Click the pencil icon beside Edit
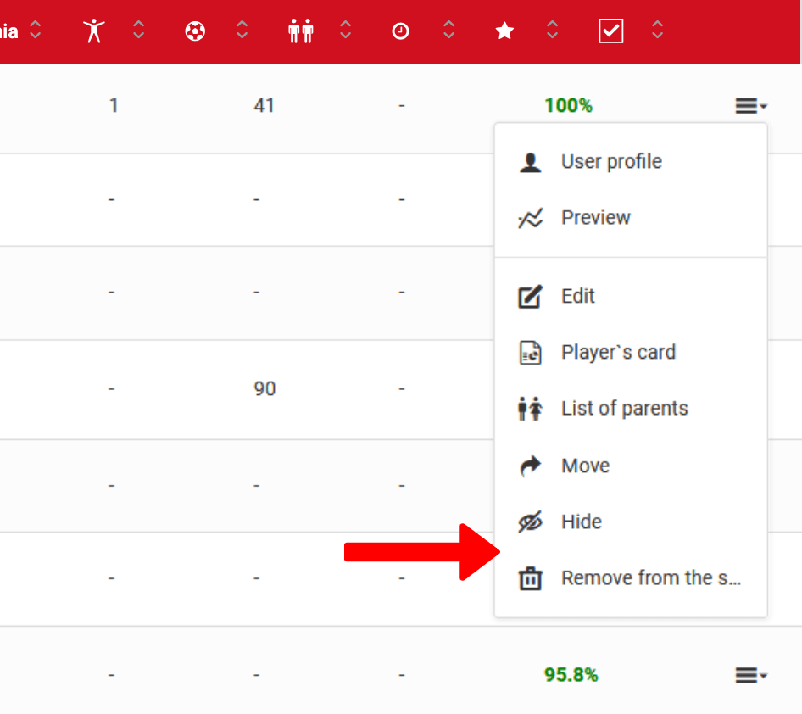 [530, 296]
